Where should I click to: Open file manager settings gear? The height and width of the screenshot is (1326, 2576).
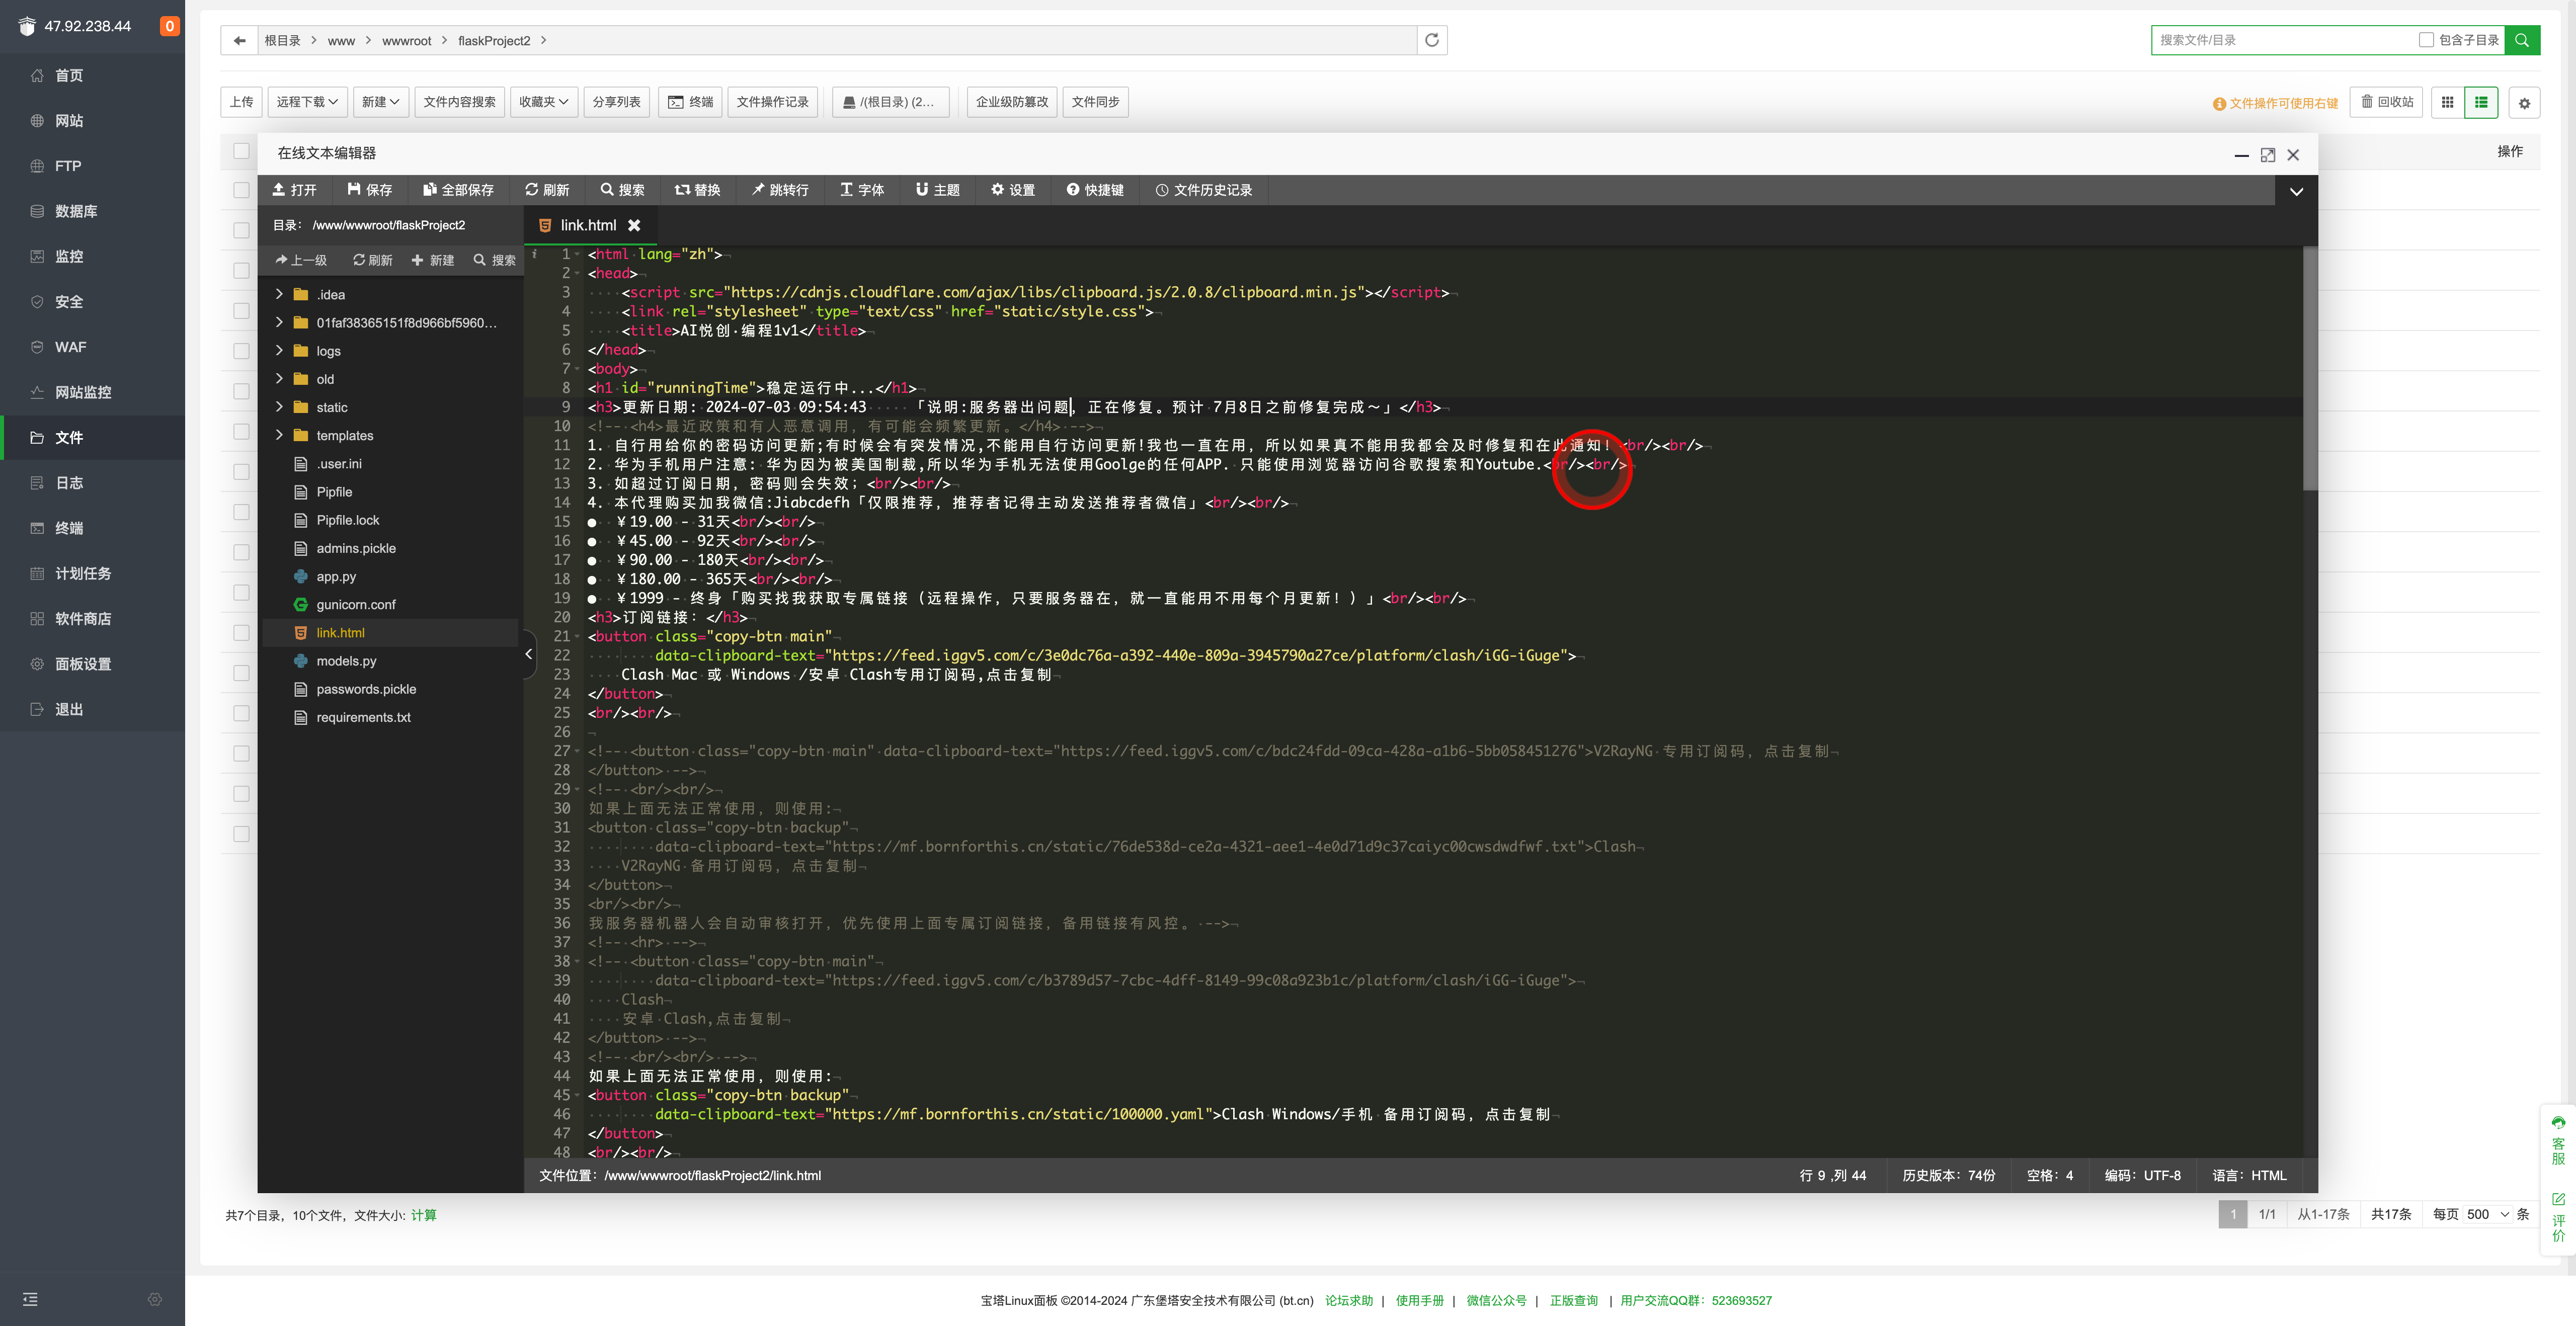click(2524, 103)
